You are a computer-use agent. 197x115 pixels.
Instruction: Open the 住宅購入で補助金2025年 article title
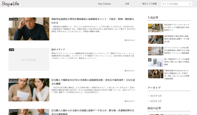93,82
